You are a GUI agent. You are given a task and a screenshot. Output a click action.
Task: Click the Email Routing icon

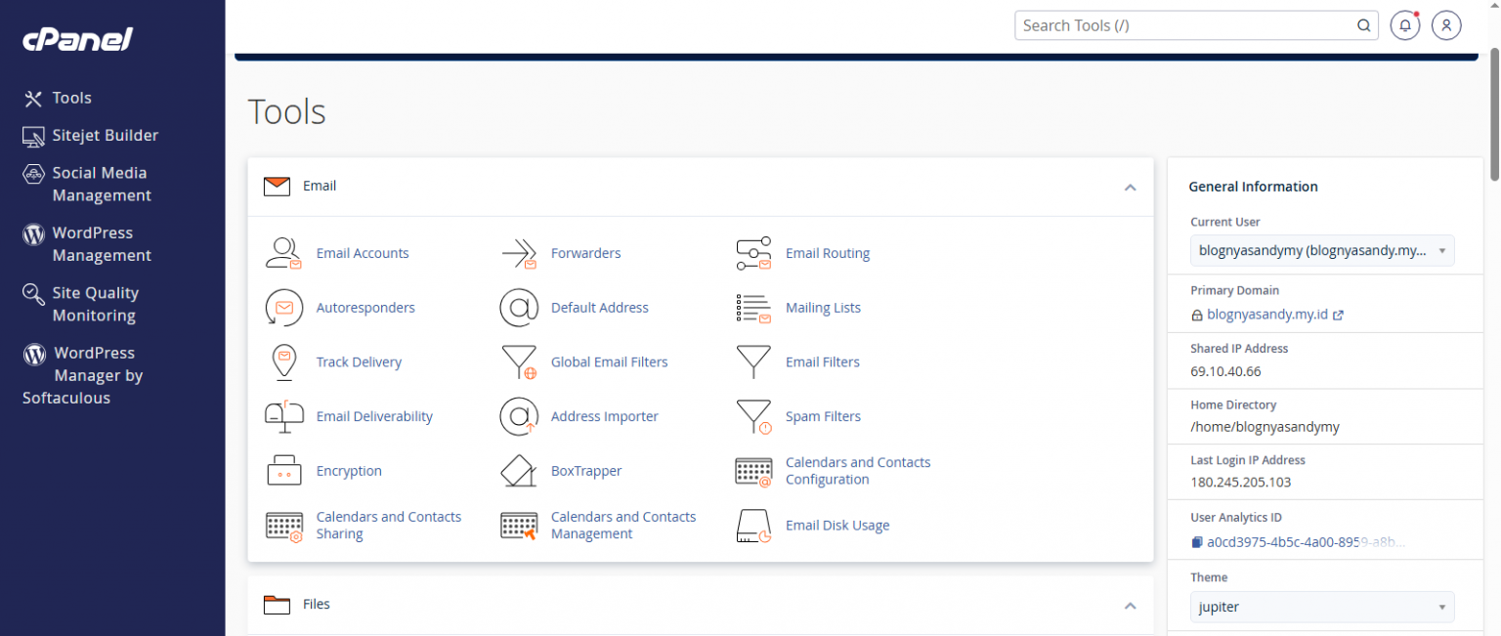[753, 252]
